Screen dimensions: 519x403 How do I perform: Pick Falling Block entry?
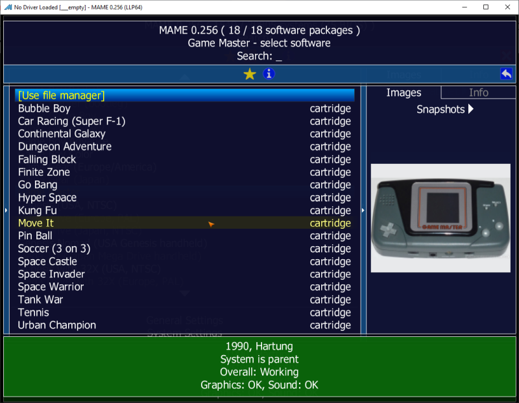[x=185, y=159]
